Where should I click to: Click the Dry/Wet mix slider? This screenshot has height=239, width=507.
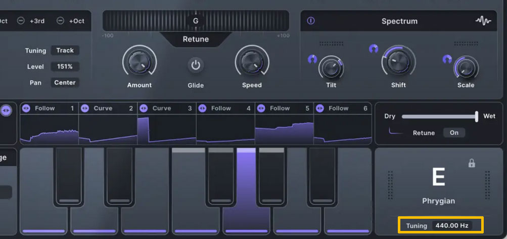pyautogui.click(x=439, y=117)
